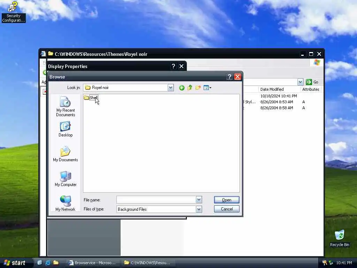Viewport: 357px width, 268px height.
Task: Minimize the Explorer window
Action: [302, 54]
